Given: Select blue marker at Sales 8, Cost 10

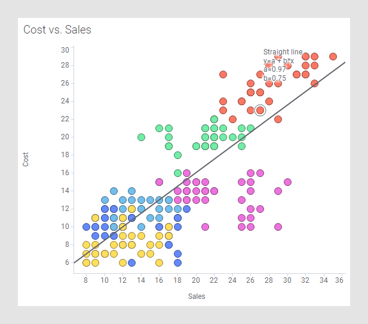Looking at the screenshot, I should click(86, 227).
